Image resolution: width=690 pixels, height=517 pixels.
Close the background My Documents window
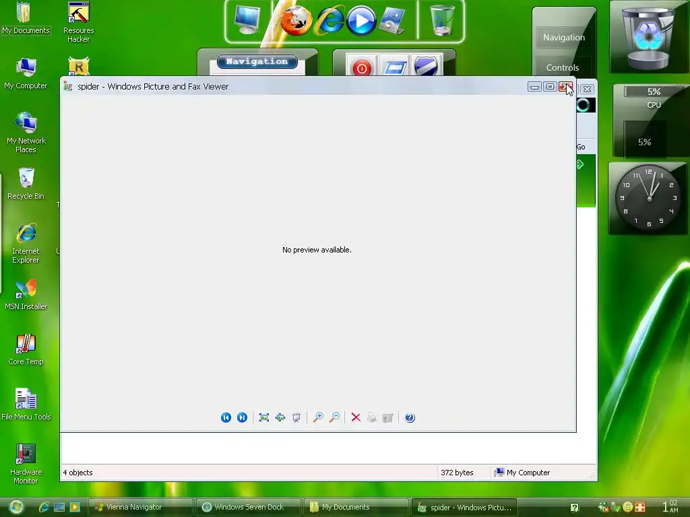pos(587,90)
